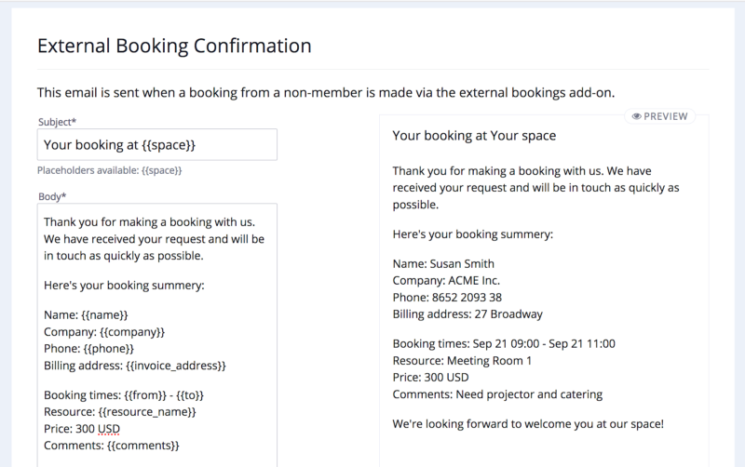Click the underlined word USD in Body
745x467 pixels.
pyautogui.click(x=109, y=429)
